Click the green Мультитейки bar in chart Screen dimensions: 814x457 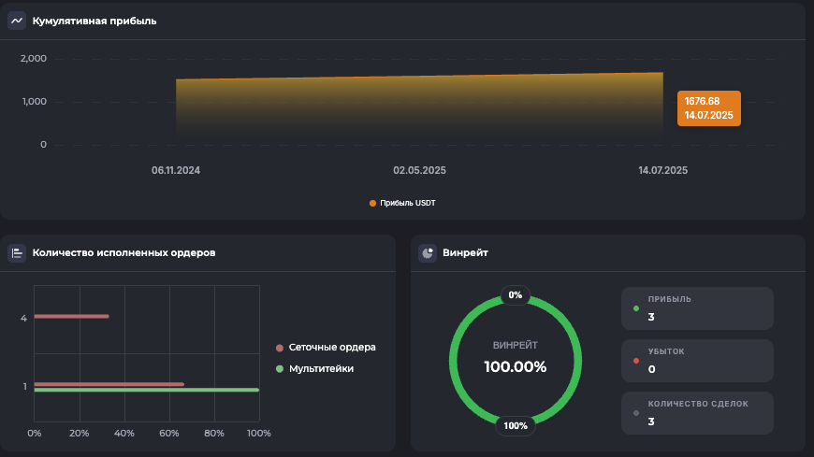point(146,391)
